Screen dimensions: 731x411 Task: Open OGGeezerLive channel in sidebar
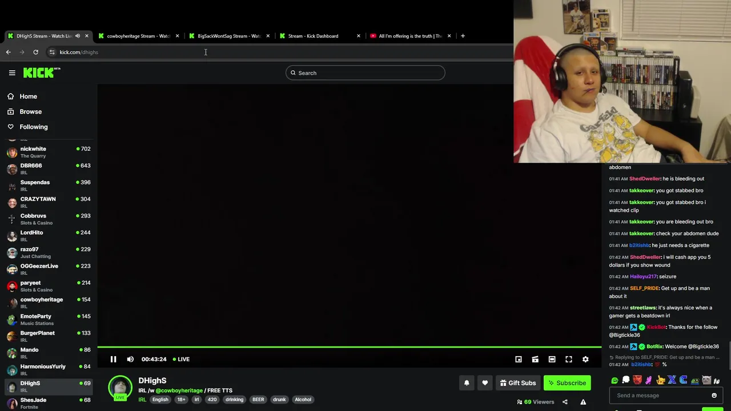[x=49, y=269]
